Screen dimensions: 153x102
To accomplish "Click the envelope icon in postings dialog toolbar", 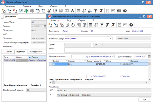I will tap(125, 25).
